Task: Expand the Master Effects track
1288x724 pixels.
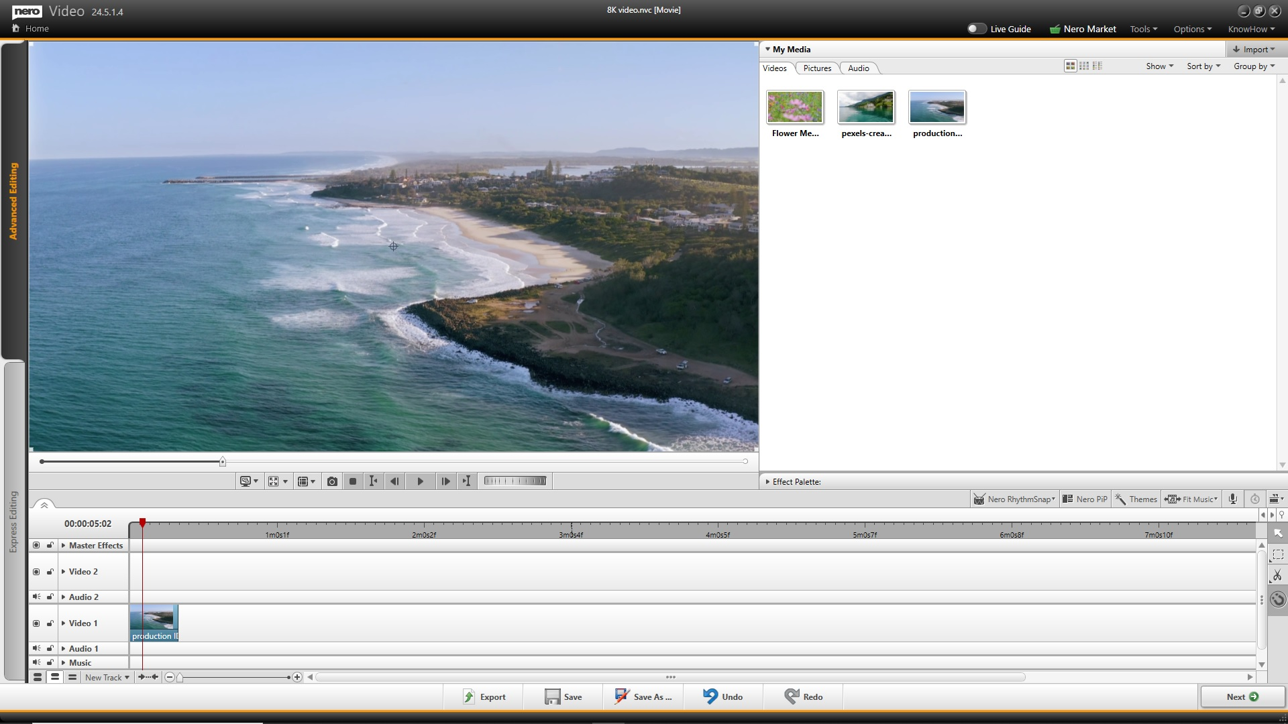Action: [64, 546]
